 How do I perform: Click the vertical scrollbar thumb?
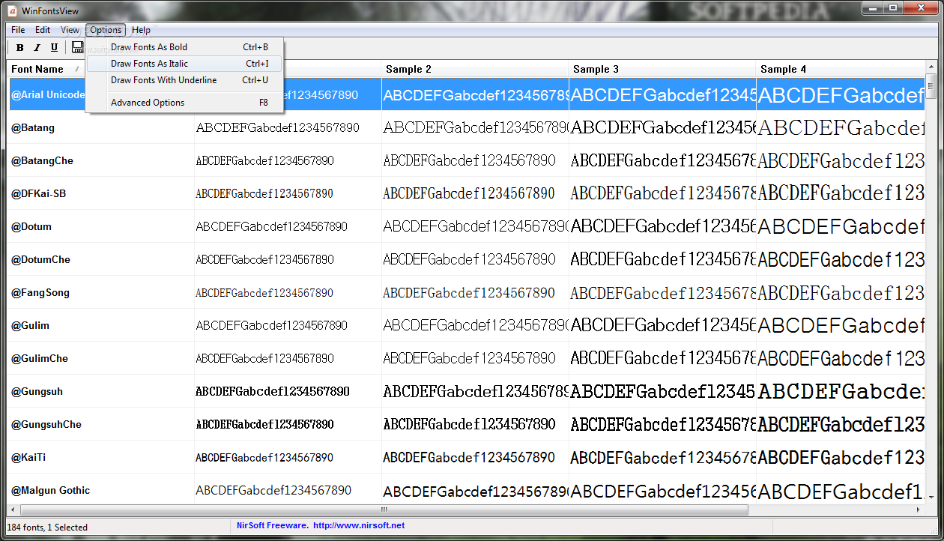(x=931, y=86)
